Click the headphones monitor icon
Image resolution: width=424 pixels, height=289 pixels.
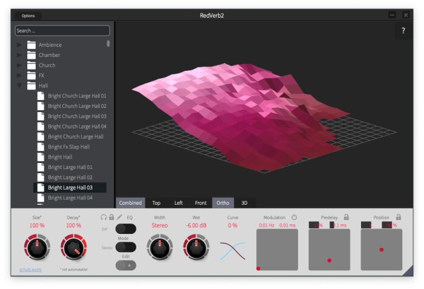point(104,218)
